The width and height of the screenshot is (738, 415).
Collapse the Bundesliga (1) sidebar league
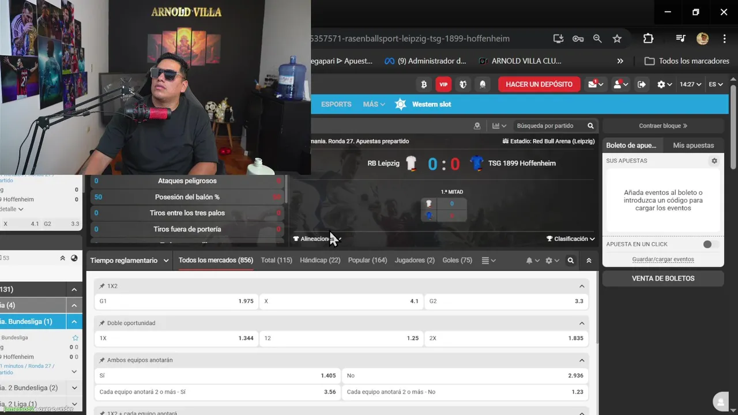click(74, 322)
